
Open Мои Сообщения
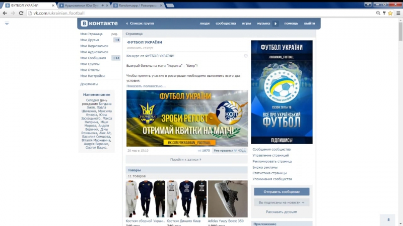[x=93, y=58]
